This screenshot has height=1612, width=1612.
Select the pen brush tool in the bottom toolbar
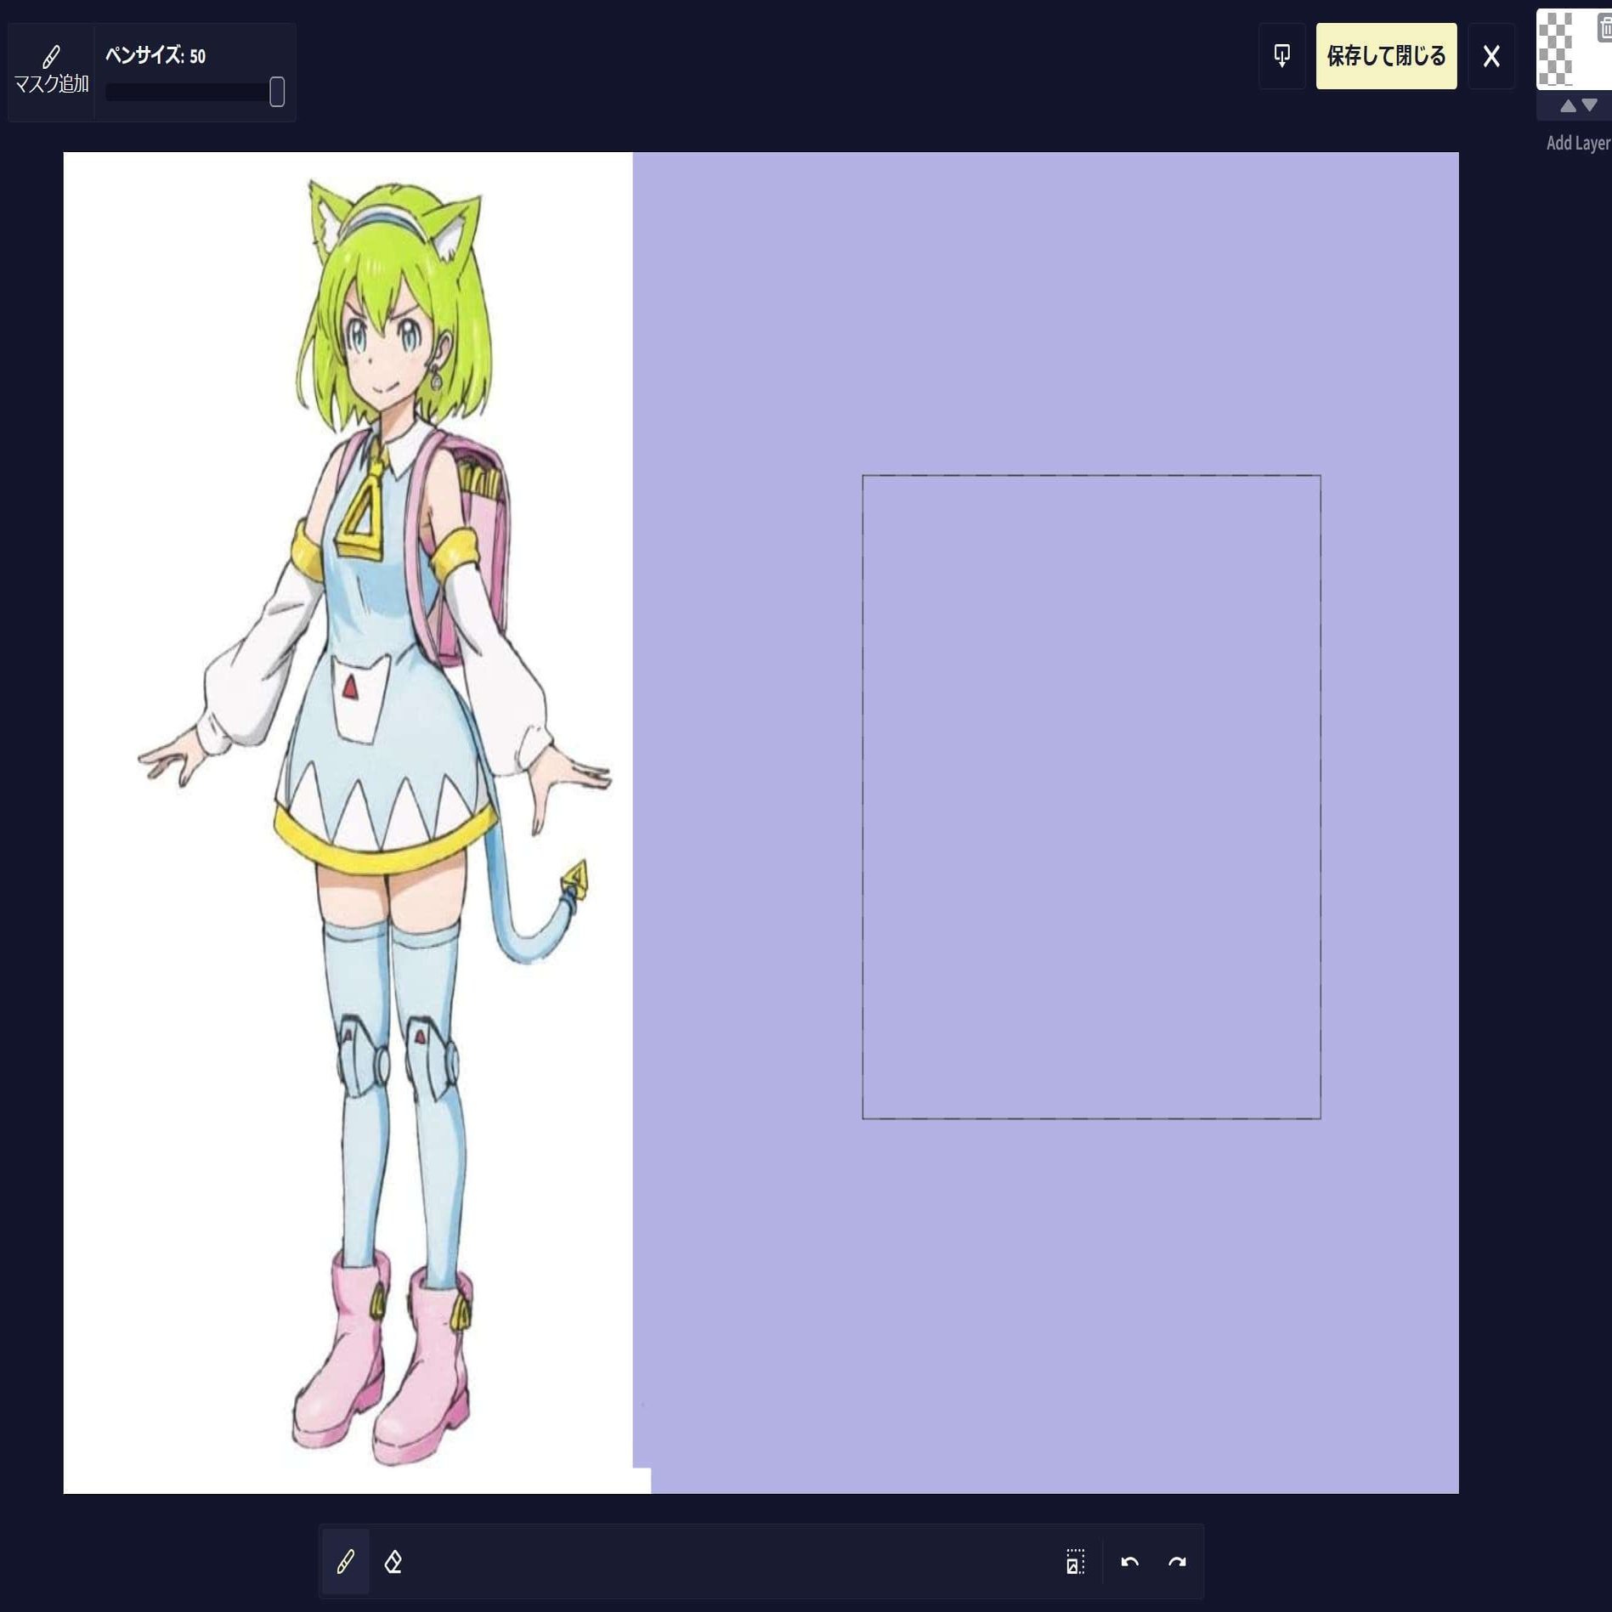click(346, 1562)
